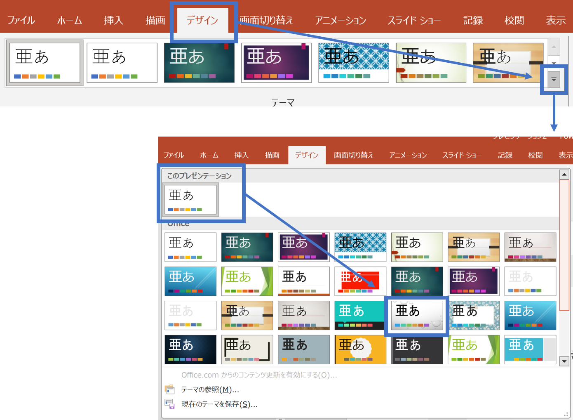Enable Office.com content updates option
This screenshot has width=573, height=420.
(x=259, y=375)
